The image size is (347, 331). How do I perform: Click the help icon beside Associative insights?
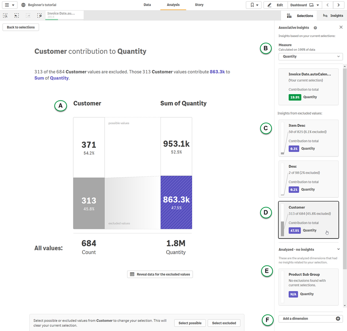(315, 27)
